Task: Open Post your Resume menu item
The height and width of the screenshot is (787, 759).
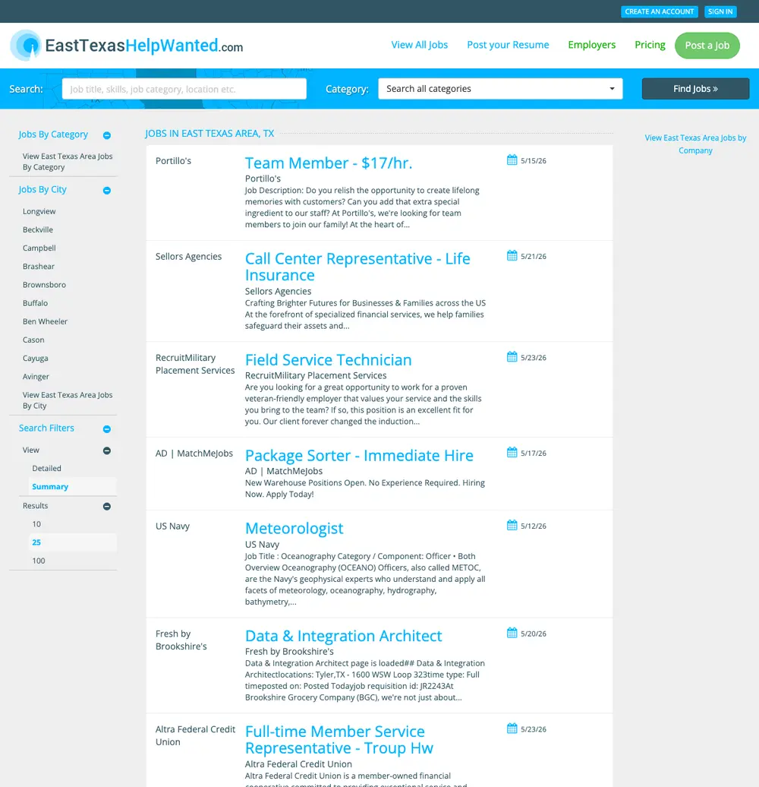Action: 508,45
